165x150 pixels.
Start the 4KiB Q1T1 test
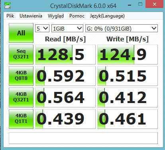coord(21,119)
